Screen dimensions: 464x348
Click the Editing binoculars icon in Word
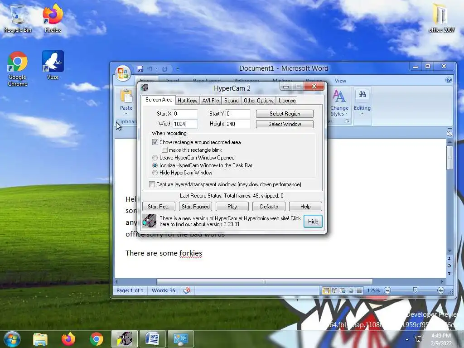362,95
